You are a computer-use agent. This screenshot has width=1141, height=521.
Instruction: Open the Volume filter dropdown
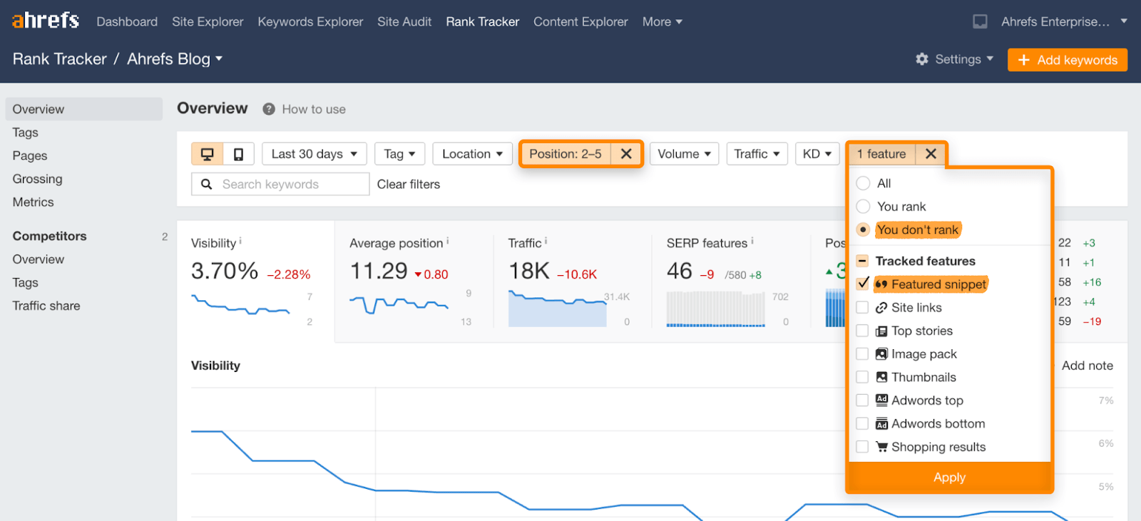pyautogui.click(x=684, y=154)
